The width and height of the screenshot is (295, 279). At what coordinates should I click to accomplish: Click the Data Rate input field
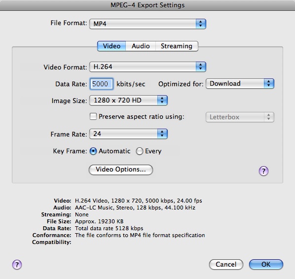coord(102,84)
